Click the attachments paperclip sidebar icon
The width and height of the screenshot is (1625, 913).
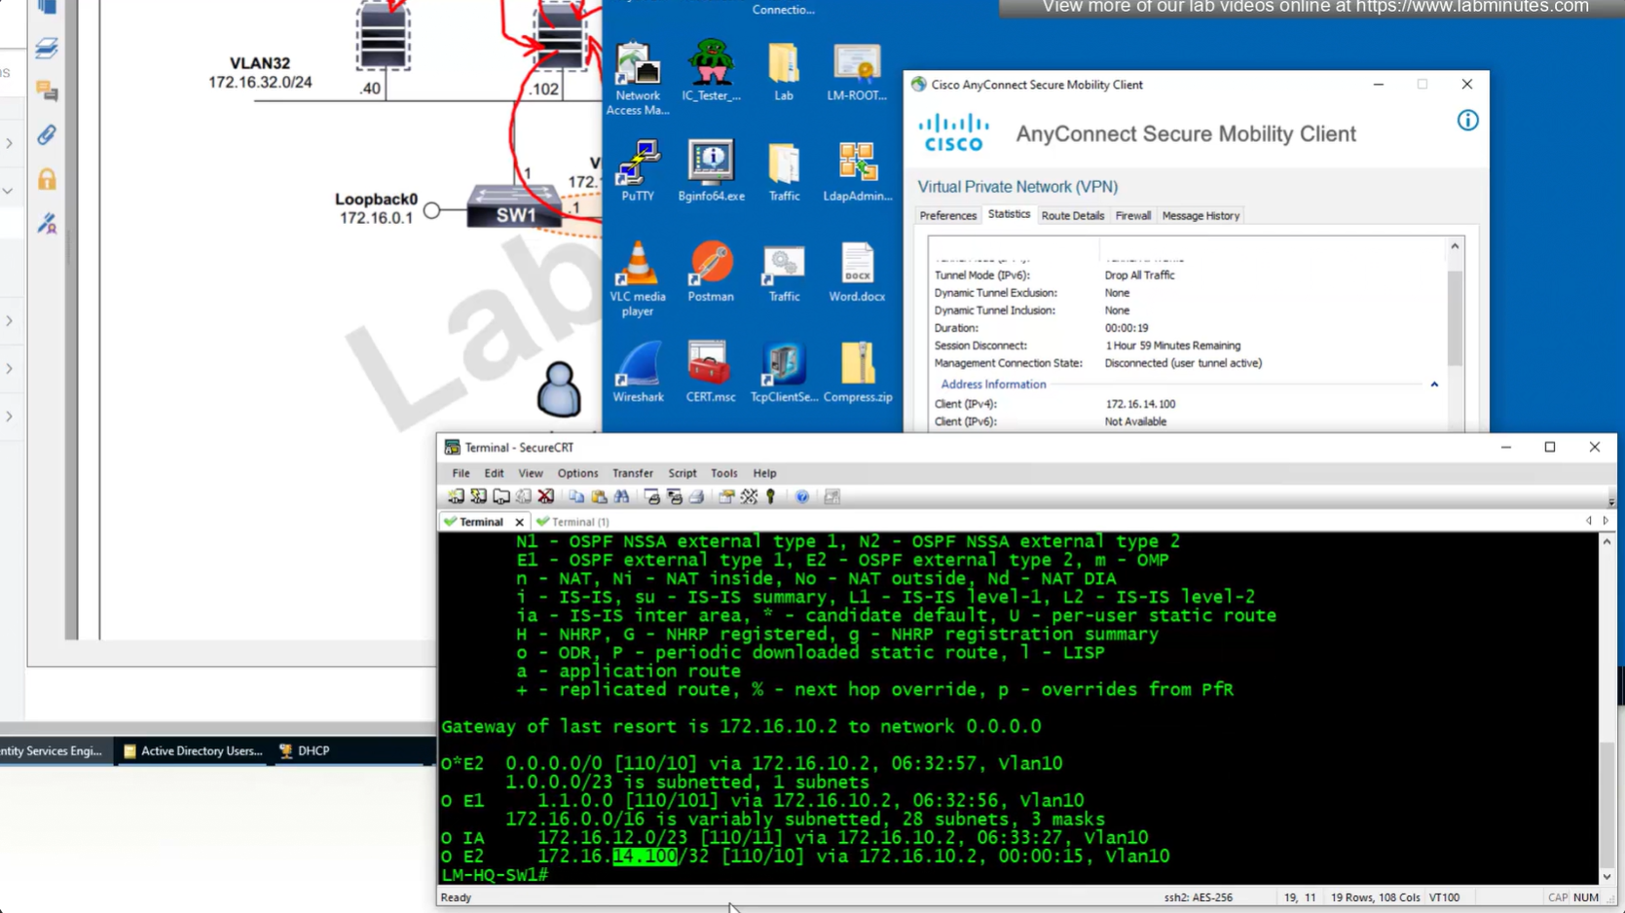coord(47,135)
